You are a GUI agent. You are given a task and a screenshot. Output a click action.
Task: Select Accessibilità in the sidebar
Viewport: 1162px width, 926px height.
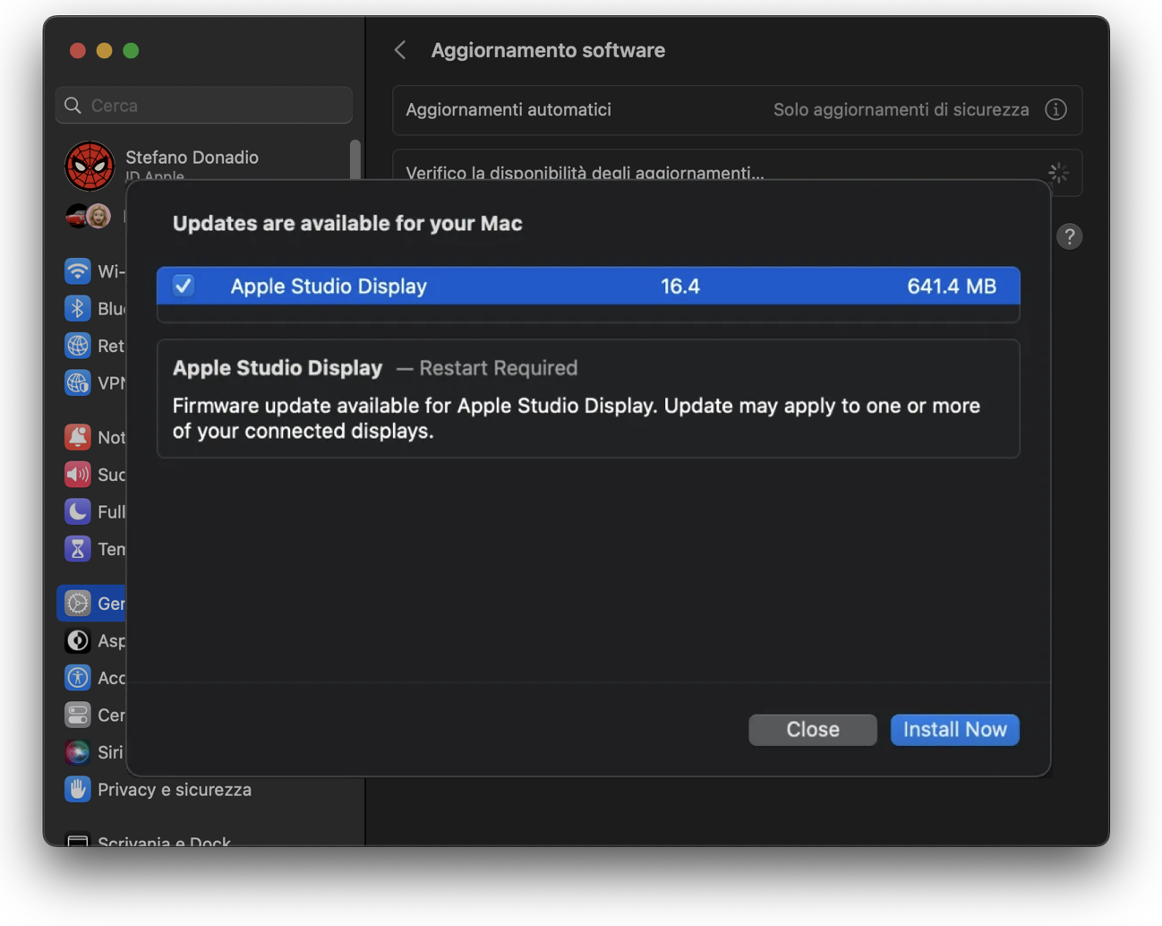tap(78, 678)
